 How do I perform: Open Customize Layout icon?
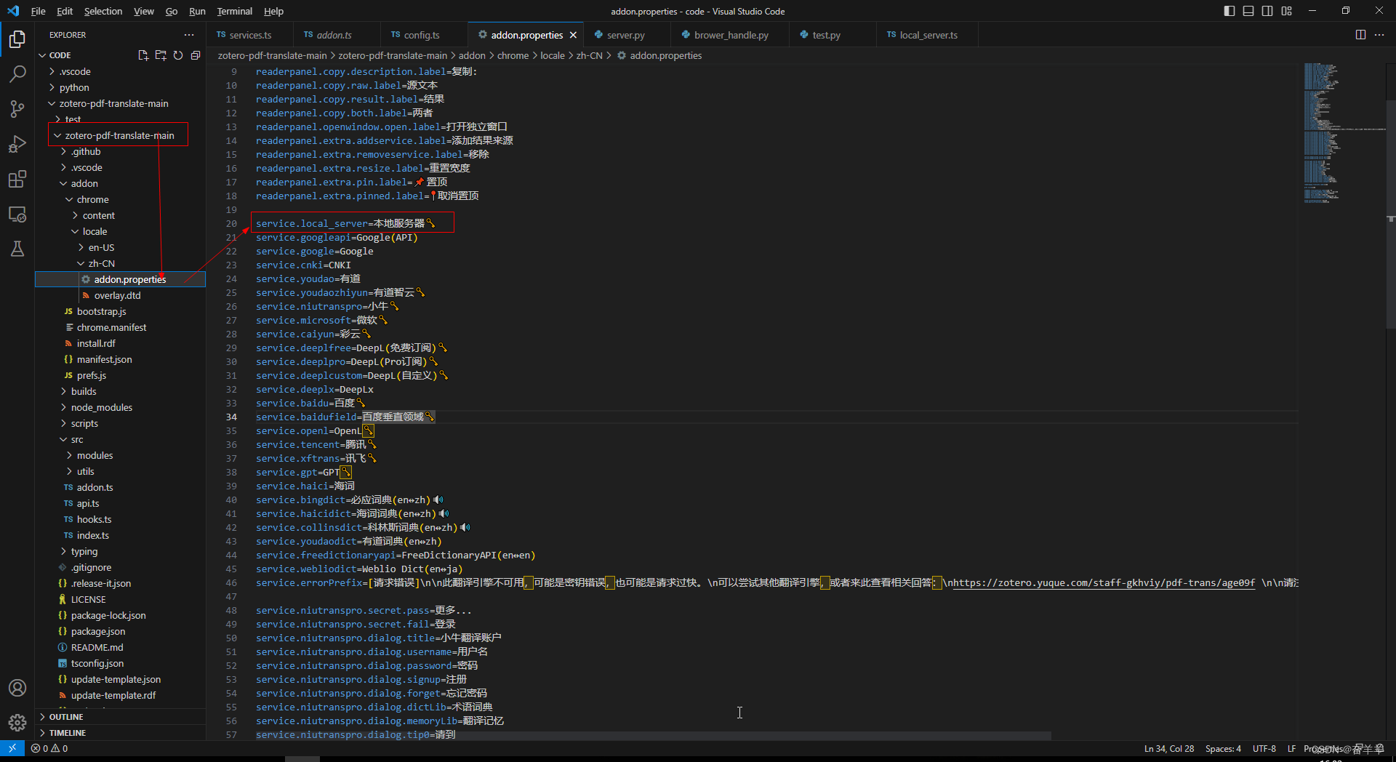1287,11
